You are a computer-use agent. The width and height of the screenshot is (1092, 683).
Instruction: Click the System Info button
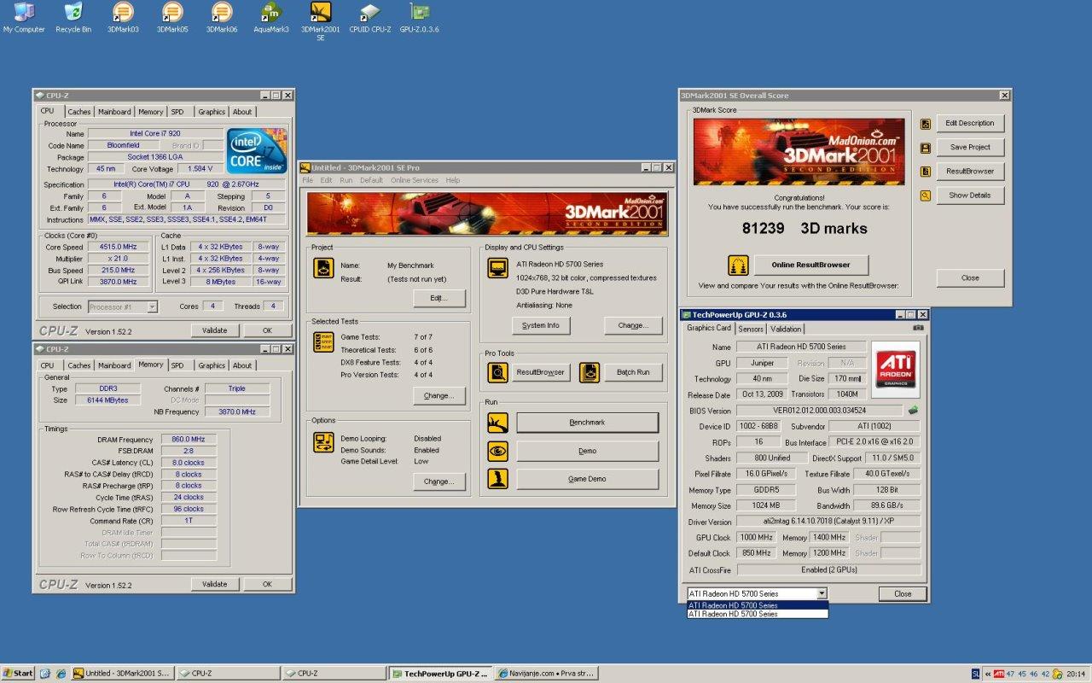[x=541, y=325]
